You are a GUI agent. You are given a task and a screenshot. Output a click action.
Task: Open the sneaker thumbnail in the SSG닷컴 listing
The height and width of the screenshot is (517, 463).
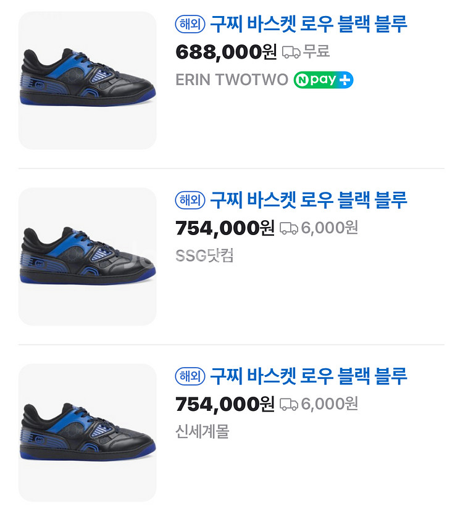[x=87, y=256]
